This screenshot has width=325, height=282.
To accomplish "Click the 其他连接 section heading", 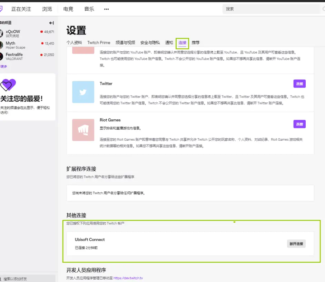I will [76, 215].
